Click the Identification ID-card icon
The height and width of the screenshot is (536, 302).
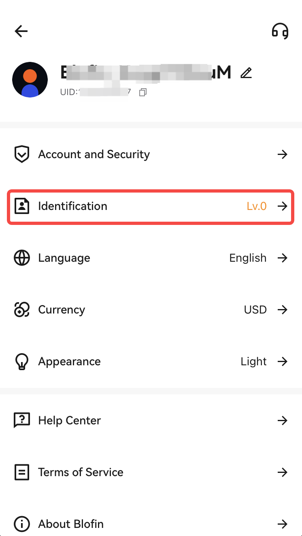tap(22, 206)
